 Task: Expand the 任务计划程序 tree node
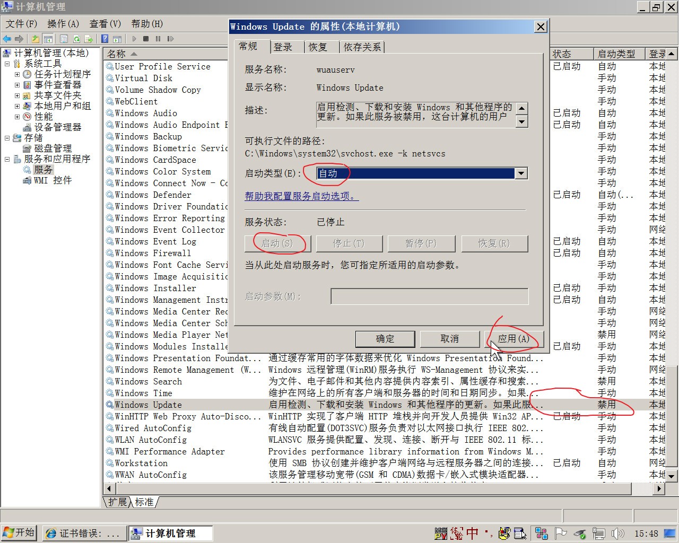[17, 74]
